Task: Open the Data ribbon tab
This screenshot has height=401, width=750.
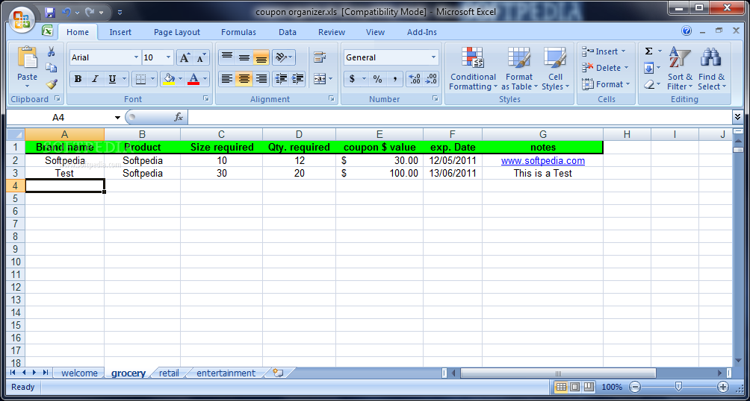Action: pyautogui.click(x=288, y=32)
